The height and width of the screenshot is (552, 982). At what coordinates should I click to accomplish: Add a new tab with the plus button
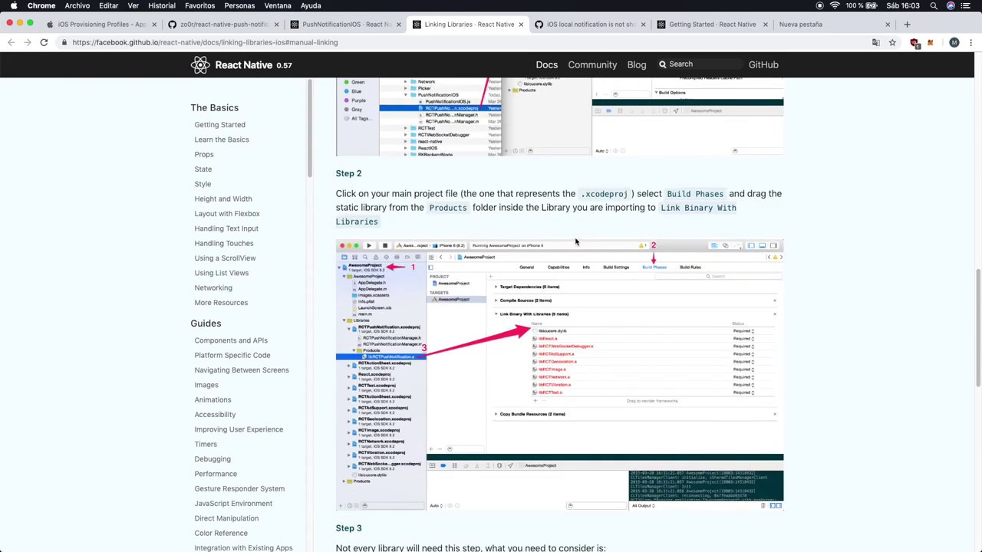point(907,25)
